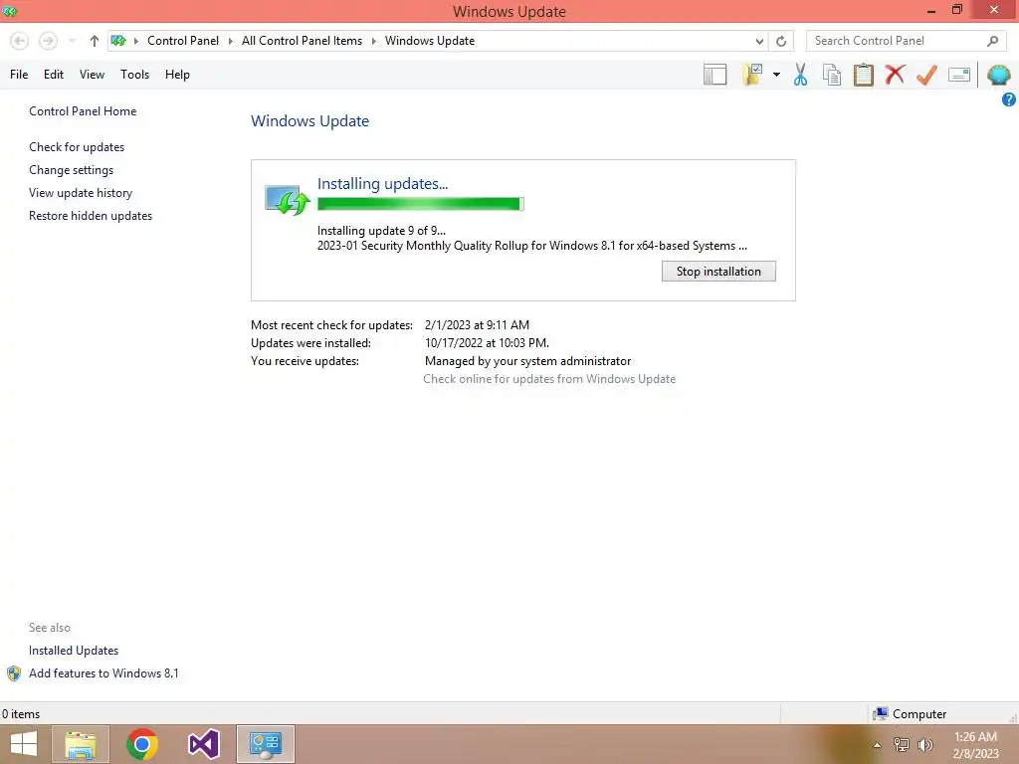The width and height of the screenshot is (1019, 764).
Task: Click the Control Panel address bar icon
Action: [x=118, y=41]
